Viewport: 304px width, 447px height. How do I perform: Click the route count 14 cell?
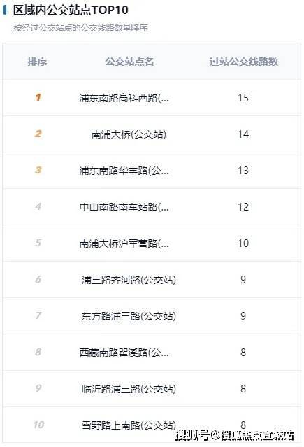(x=243, y=134)
